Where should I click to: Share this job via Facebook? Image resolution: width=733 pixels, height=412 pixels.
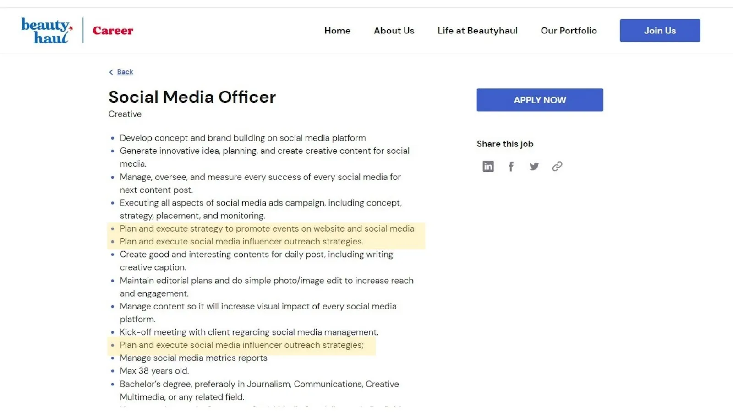coord(511,166)
